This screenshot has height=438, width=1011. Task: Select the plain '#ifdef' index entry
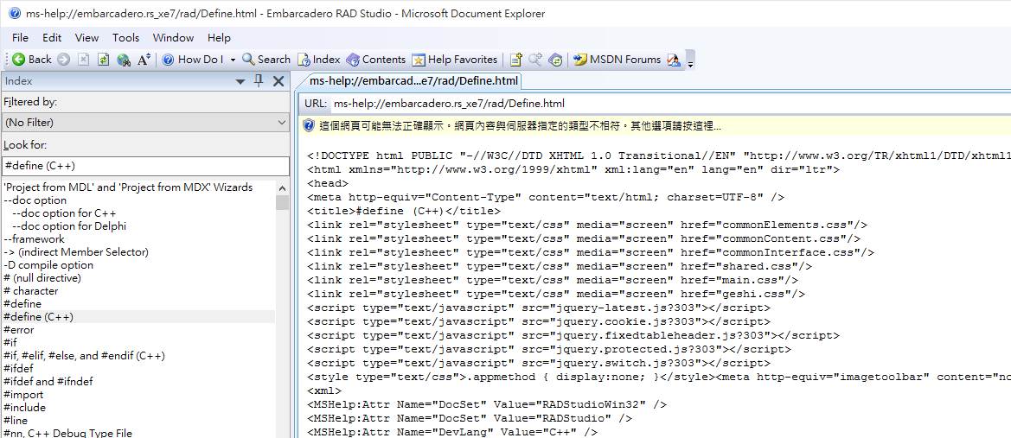[x=19, y=368]
